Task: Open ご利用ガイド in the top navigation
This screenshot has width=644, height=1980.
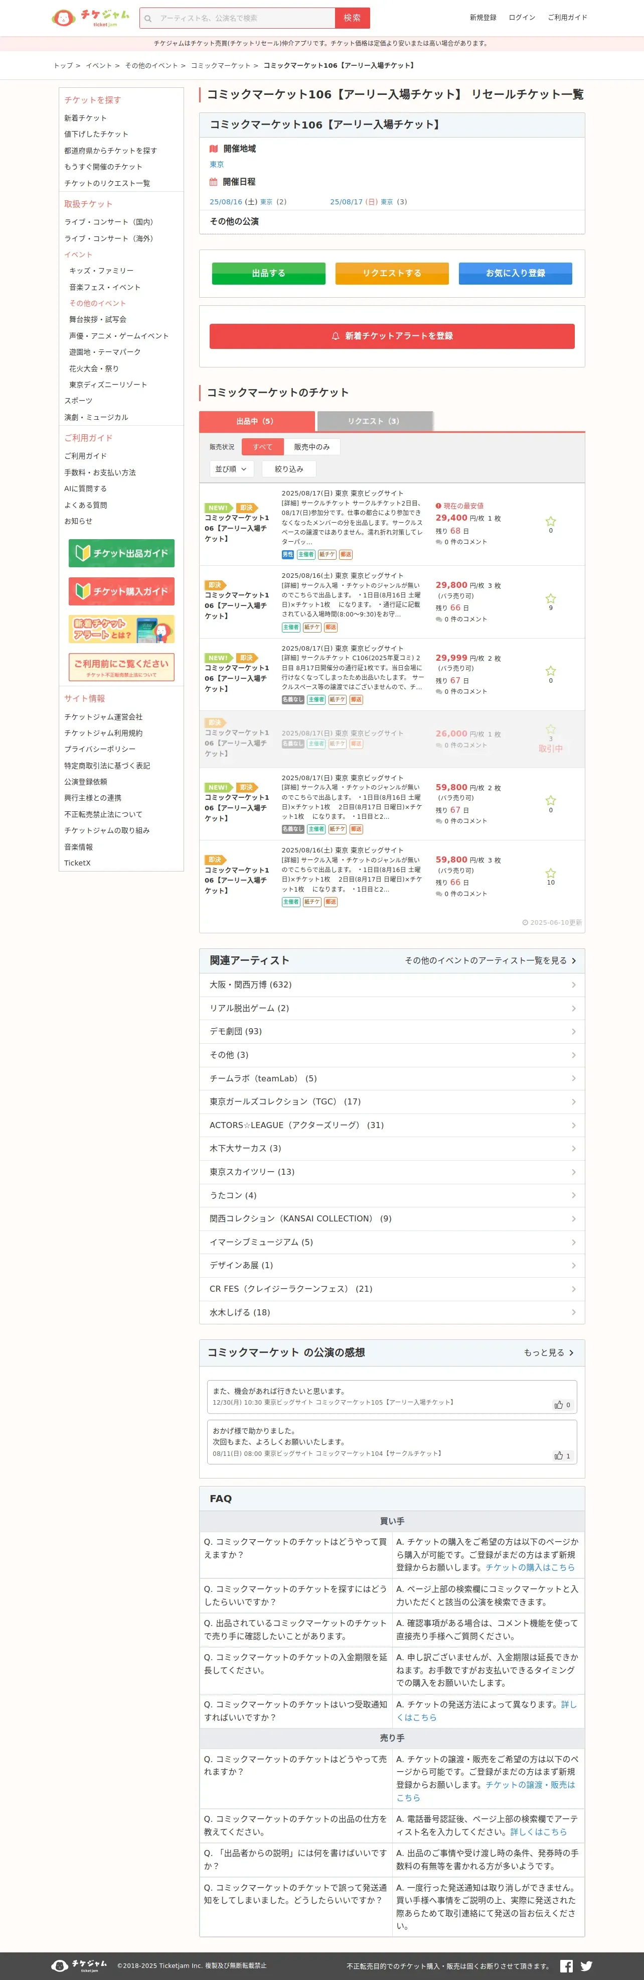Action: point(567,18)
